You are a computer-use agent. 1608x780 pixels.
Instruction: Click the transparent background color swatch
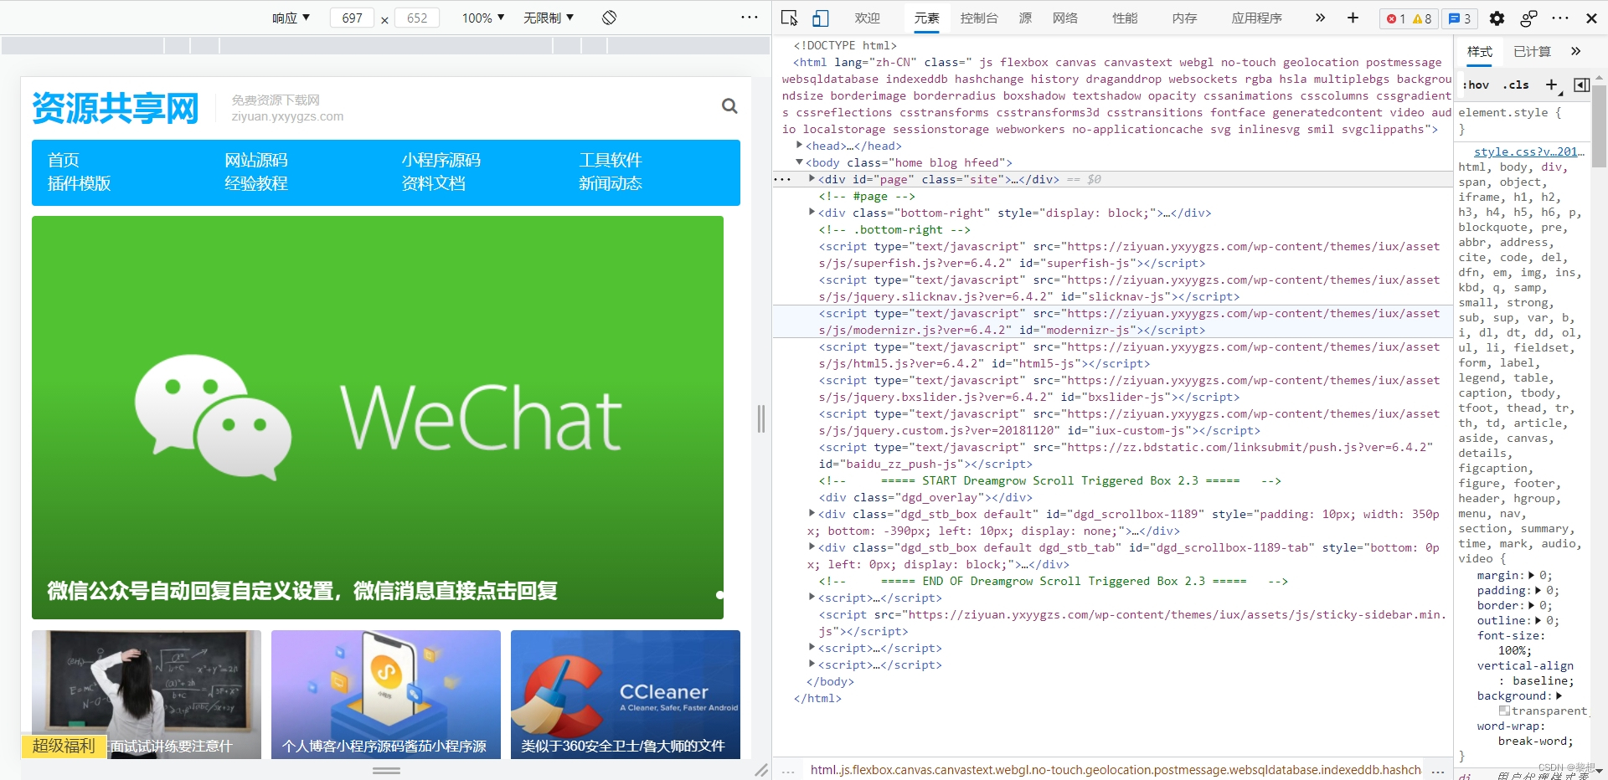pyautogui.click(x=1504, y=711)
